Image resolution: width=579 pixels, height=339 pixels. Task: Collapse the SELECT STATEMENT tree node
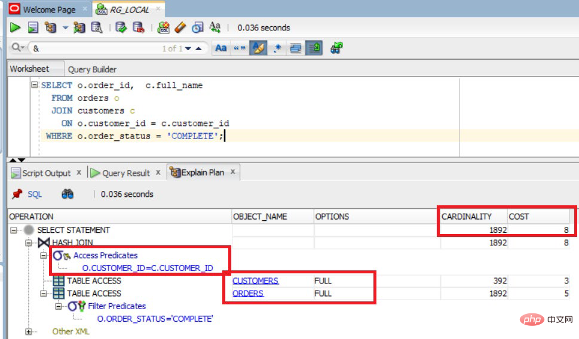13,230
